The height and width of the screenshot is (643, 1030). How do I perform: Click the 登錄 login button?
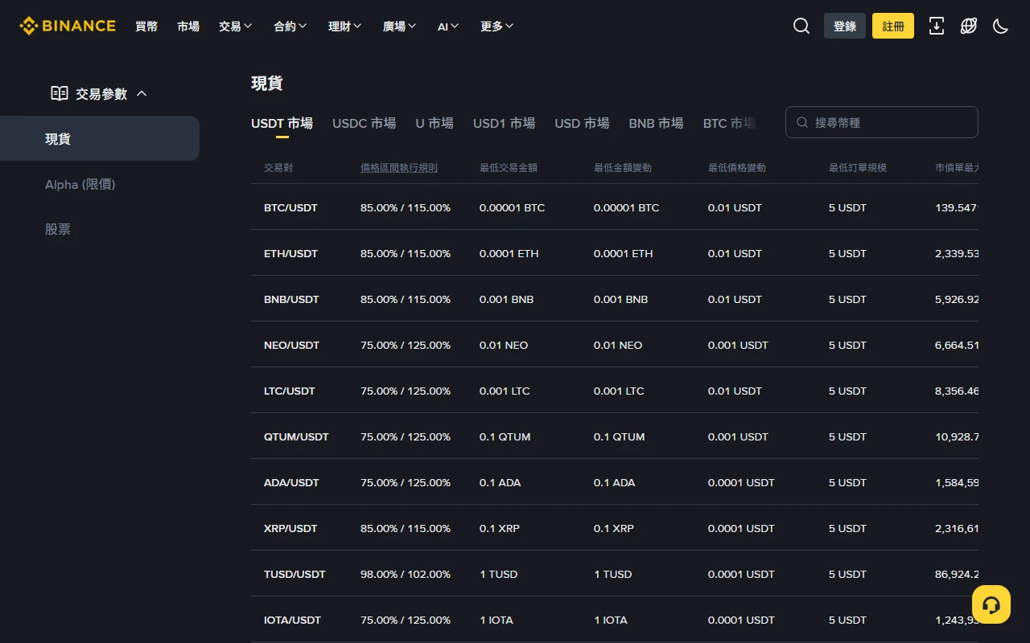pyautogui.click(x=845, y=26)
